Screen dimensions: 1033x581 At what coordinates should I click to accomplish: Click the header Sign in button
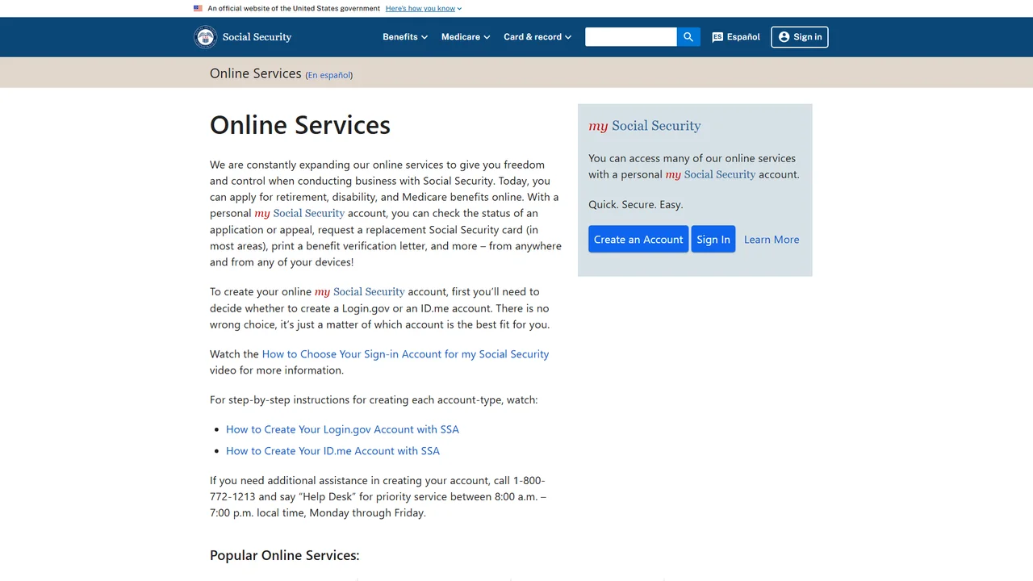800,37
